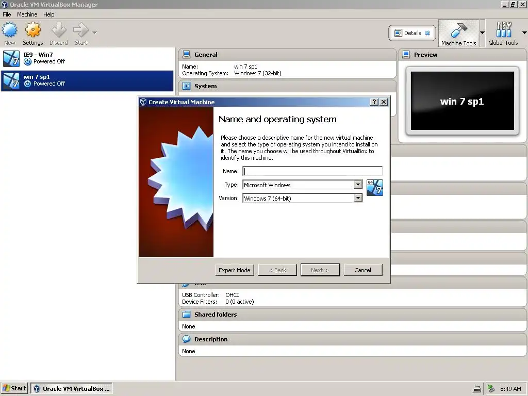Click the New machine toolbar icon
This screenshot has height=396, width=528.
10,30
